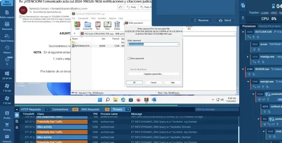Switch to the Connections tab

(x=65, y=109)
